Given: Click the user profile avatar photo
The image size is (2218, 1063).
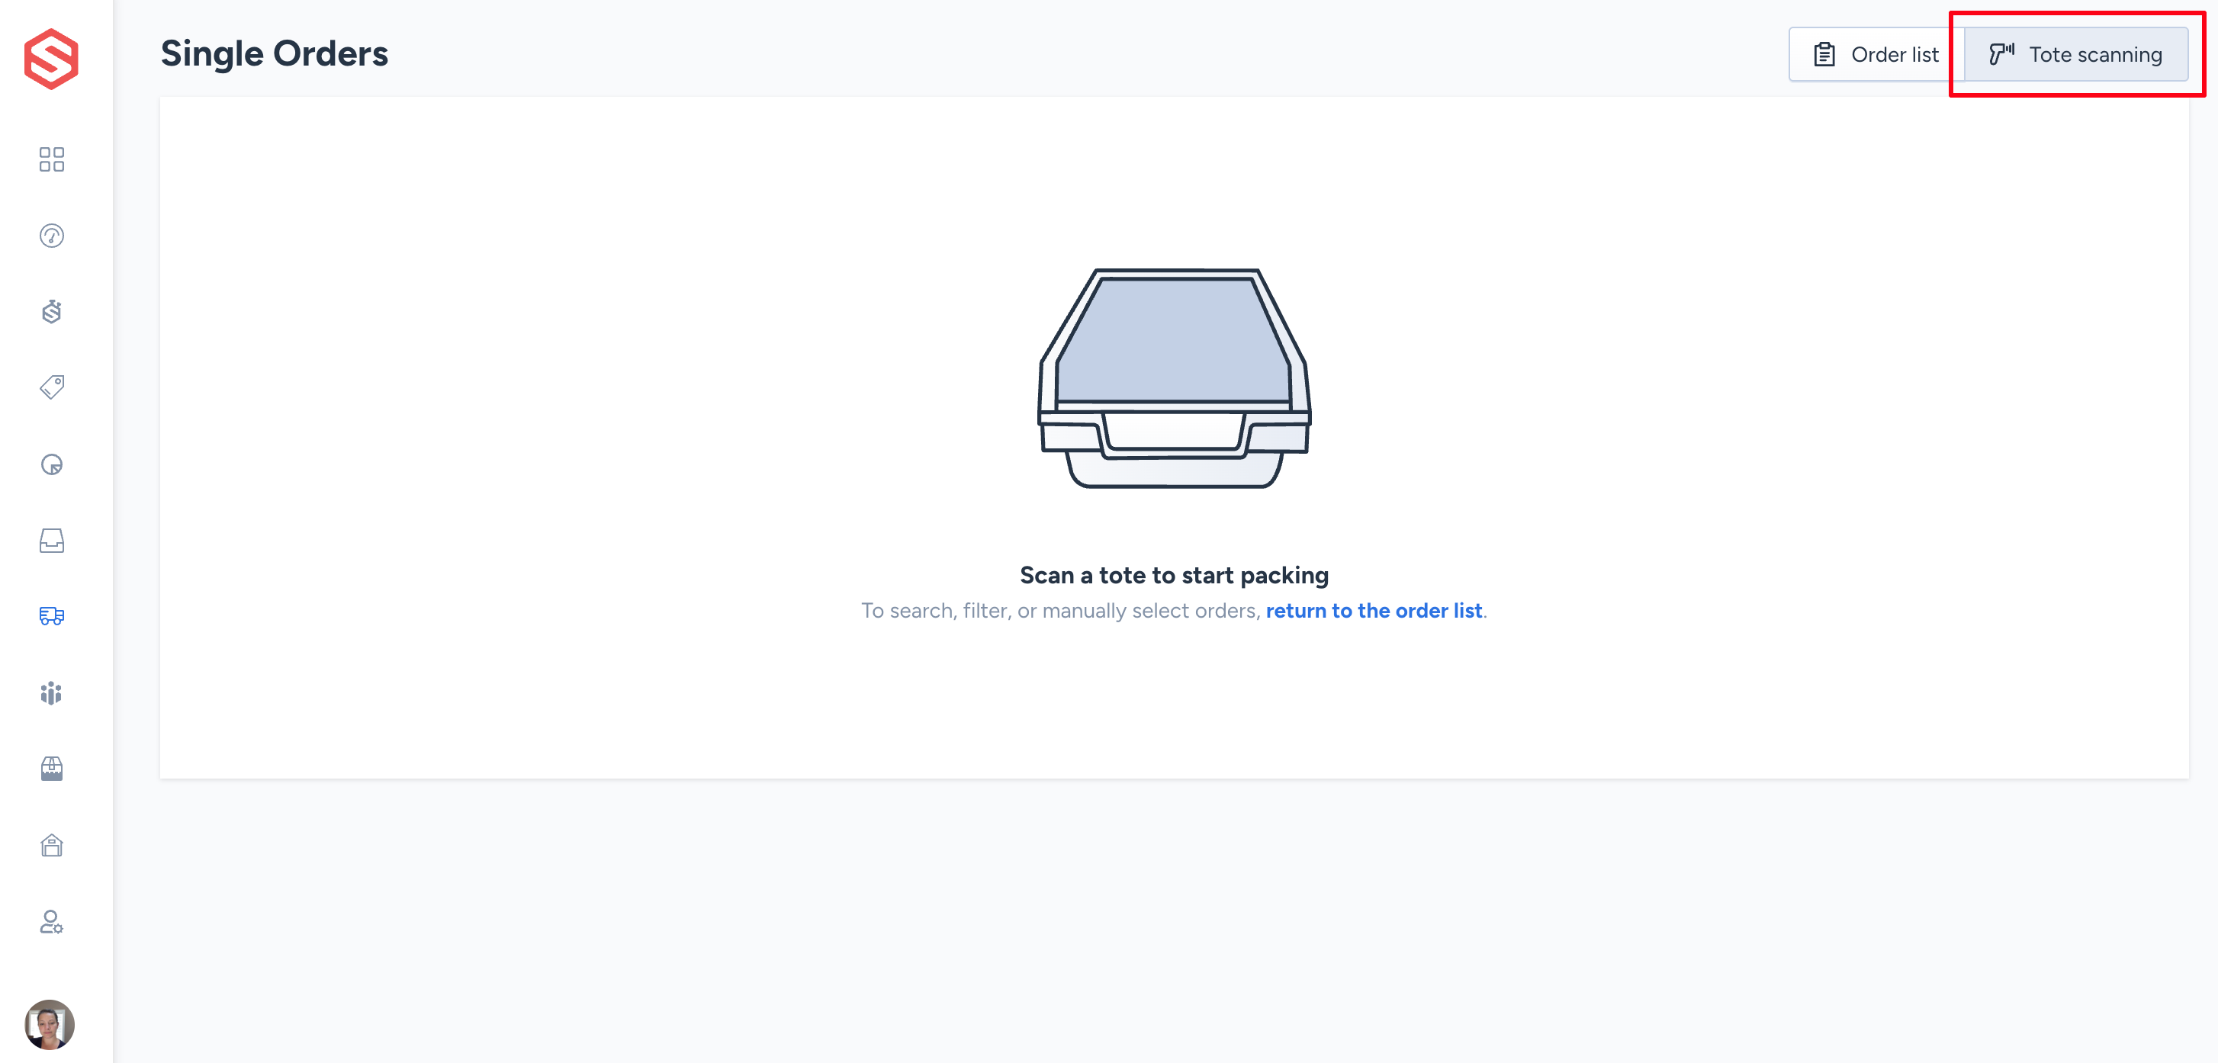Looking at the screenshot, I should (x=50, y=1024).
